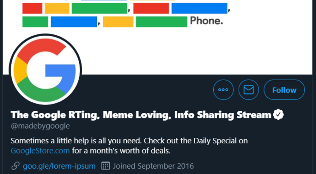Click the Joined September 2016 text
Viewport: 316px width, 174px height.
153,166
